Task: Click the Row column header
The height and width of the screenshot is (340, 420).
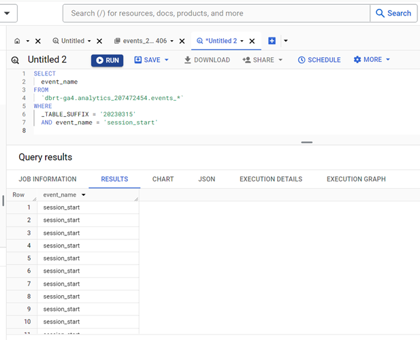Action: pyautogui.click(x=18, y=194)
